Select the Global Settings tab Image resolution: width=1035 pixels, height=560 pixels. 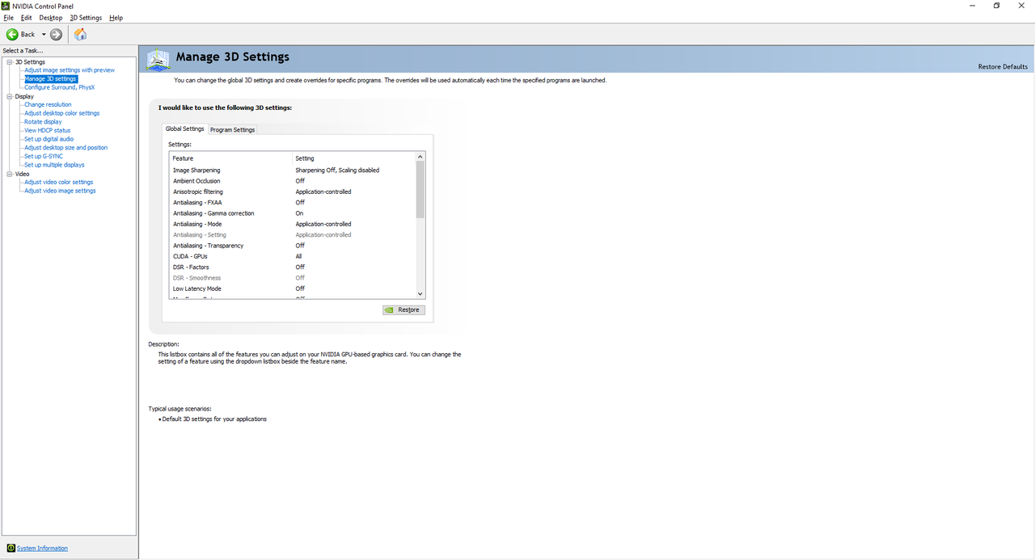[x=184, y=128]
